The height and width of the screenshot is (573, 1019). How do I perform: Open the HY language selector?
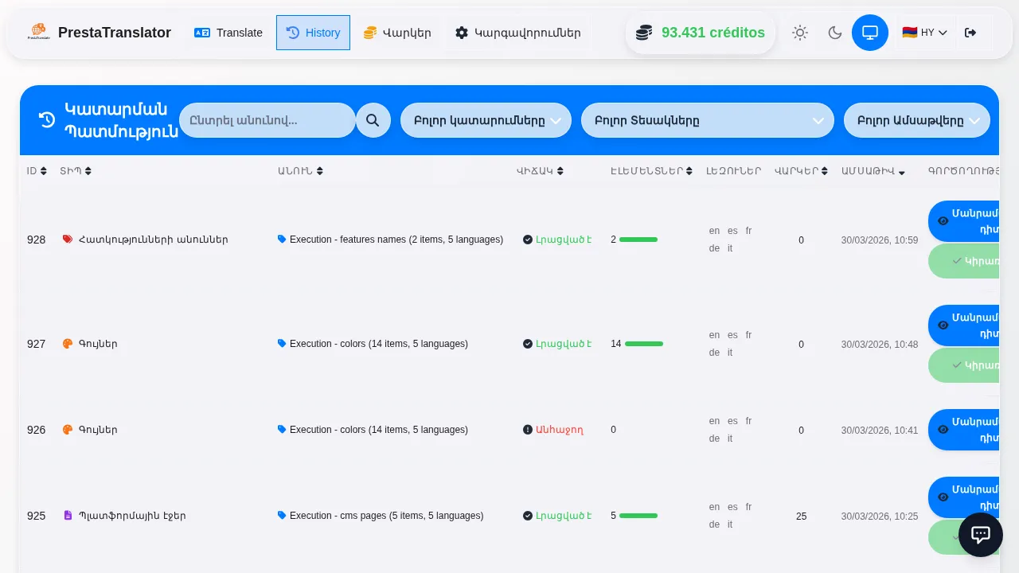924,33
